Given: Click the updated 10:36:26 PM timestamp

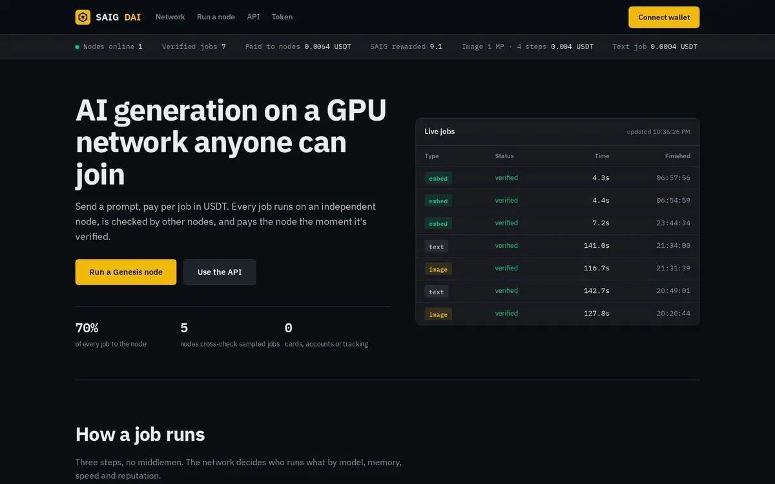Looking at the screenshot, I should pyautogui.click(x=658, y=132).
